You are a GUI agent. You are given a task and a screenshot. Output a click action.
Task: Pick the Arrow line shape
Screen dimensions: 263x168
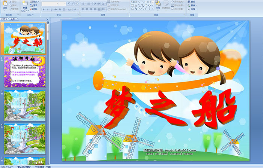(x=142, y=2)
